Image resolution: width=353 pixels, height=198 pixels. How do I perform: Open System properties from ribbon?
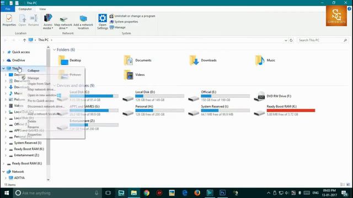124,22
